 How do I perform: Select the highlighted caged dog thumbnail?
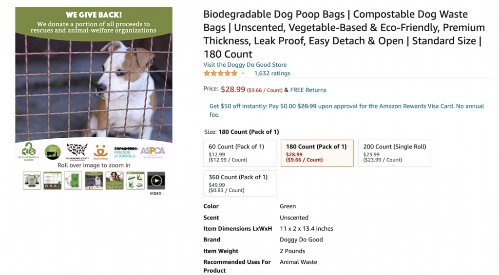94,181
